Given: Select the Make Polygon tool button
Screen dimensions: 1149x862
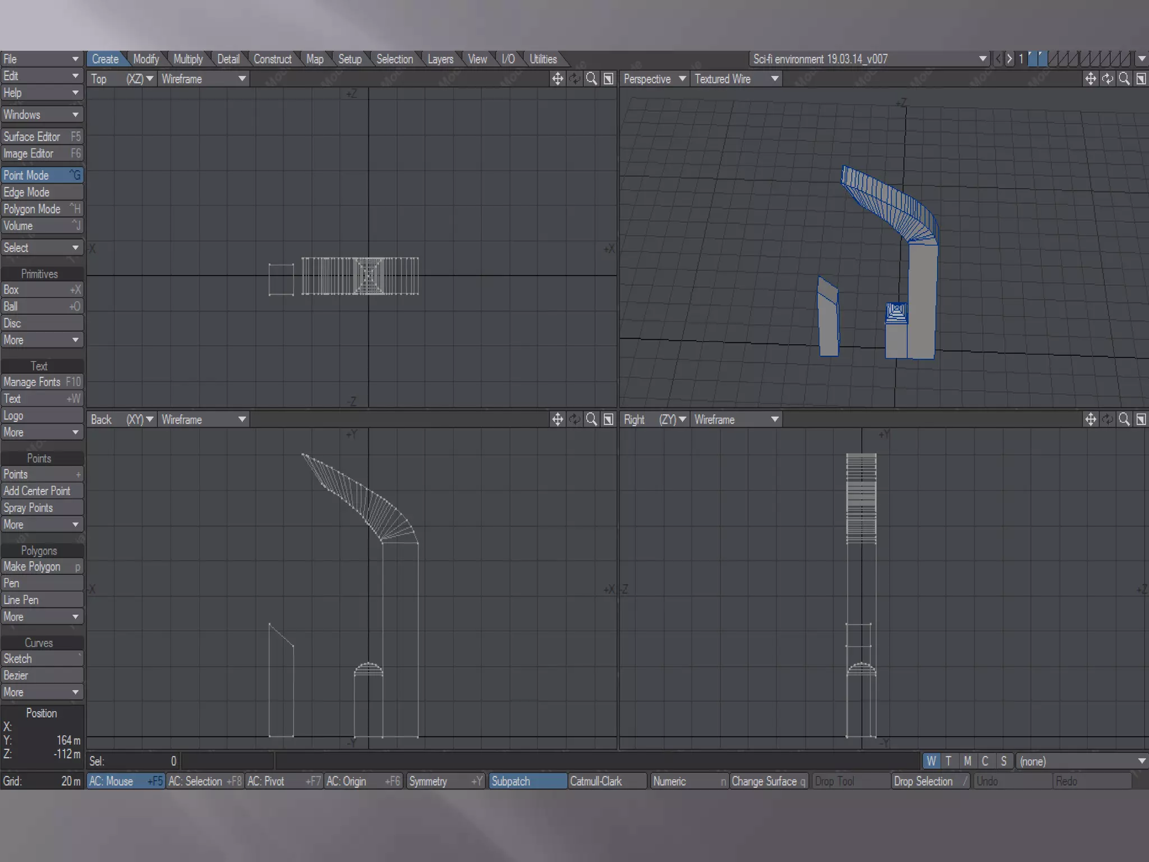Looking at the screenshot, I should click(x=42, y=566).
